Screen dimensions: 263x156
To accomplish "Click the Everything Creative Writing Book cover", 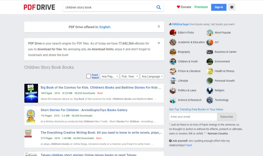I will click(x=28, y=133).
